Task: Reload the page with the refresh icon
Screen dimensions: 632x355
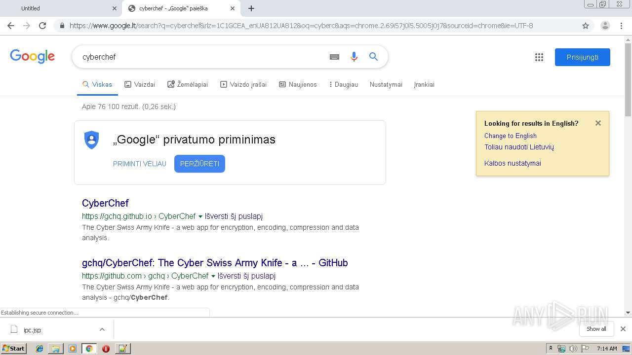Action: [42, 26]
